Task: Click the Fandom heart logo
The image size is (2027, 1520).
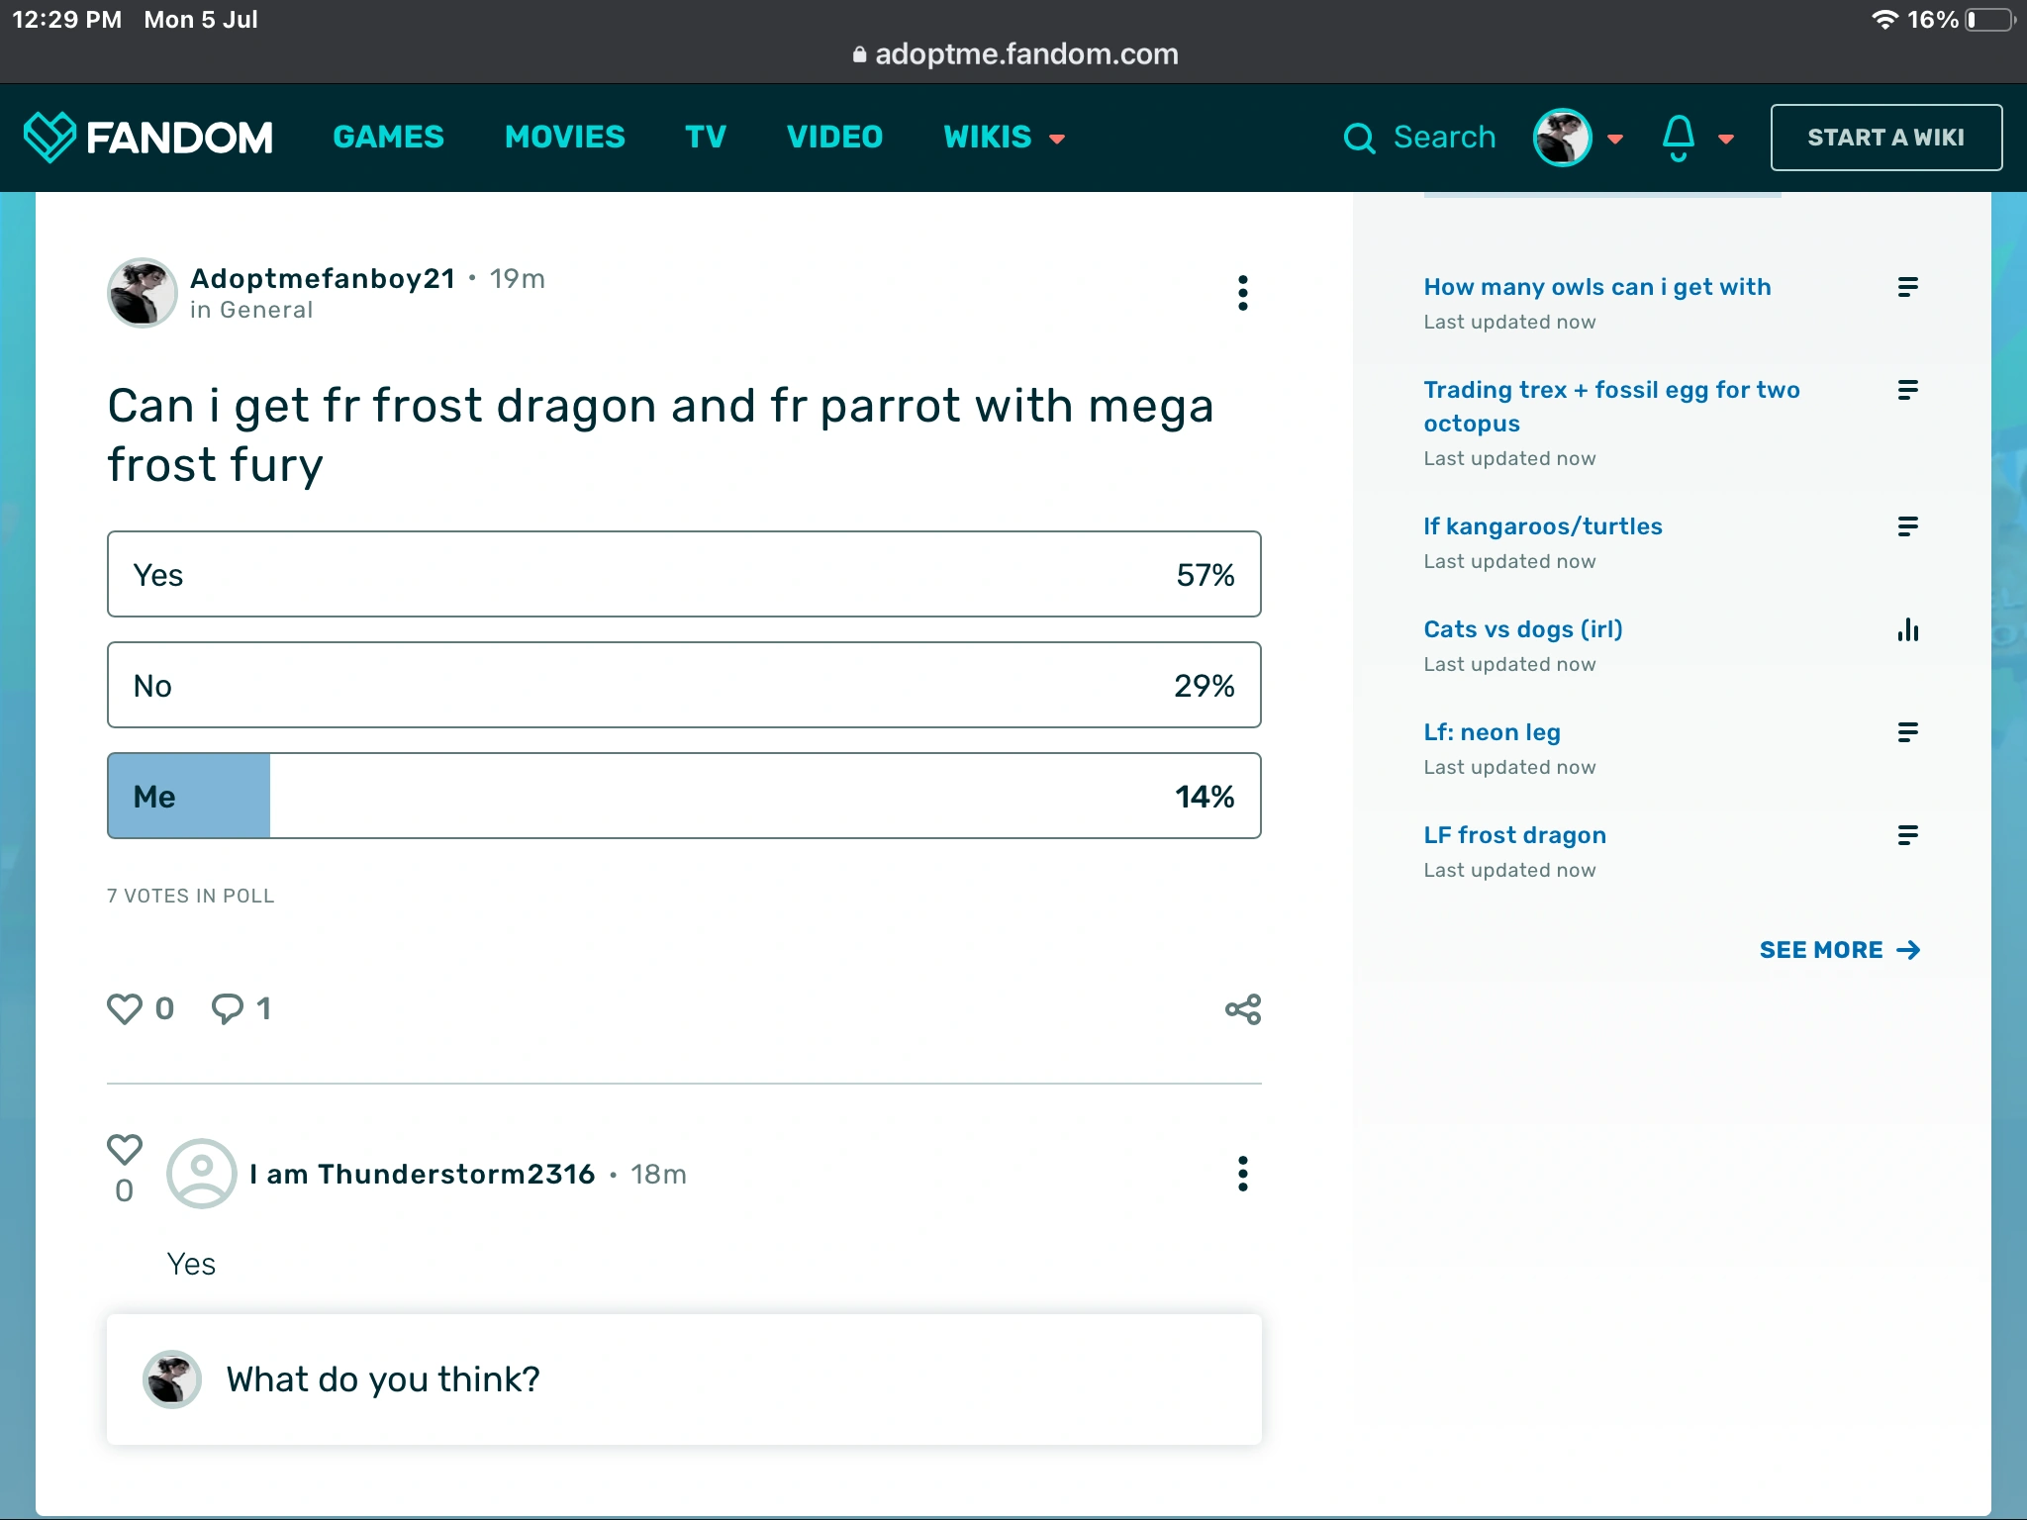Action: (49, 137)
